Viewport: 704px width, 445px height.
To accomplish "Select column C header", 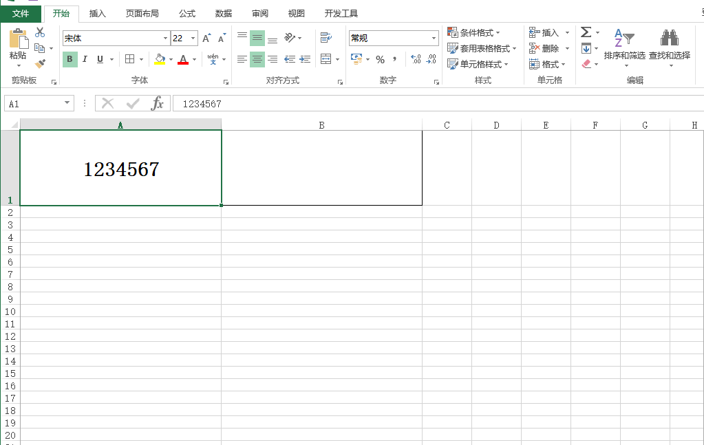I will pos(447,125).
